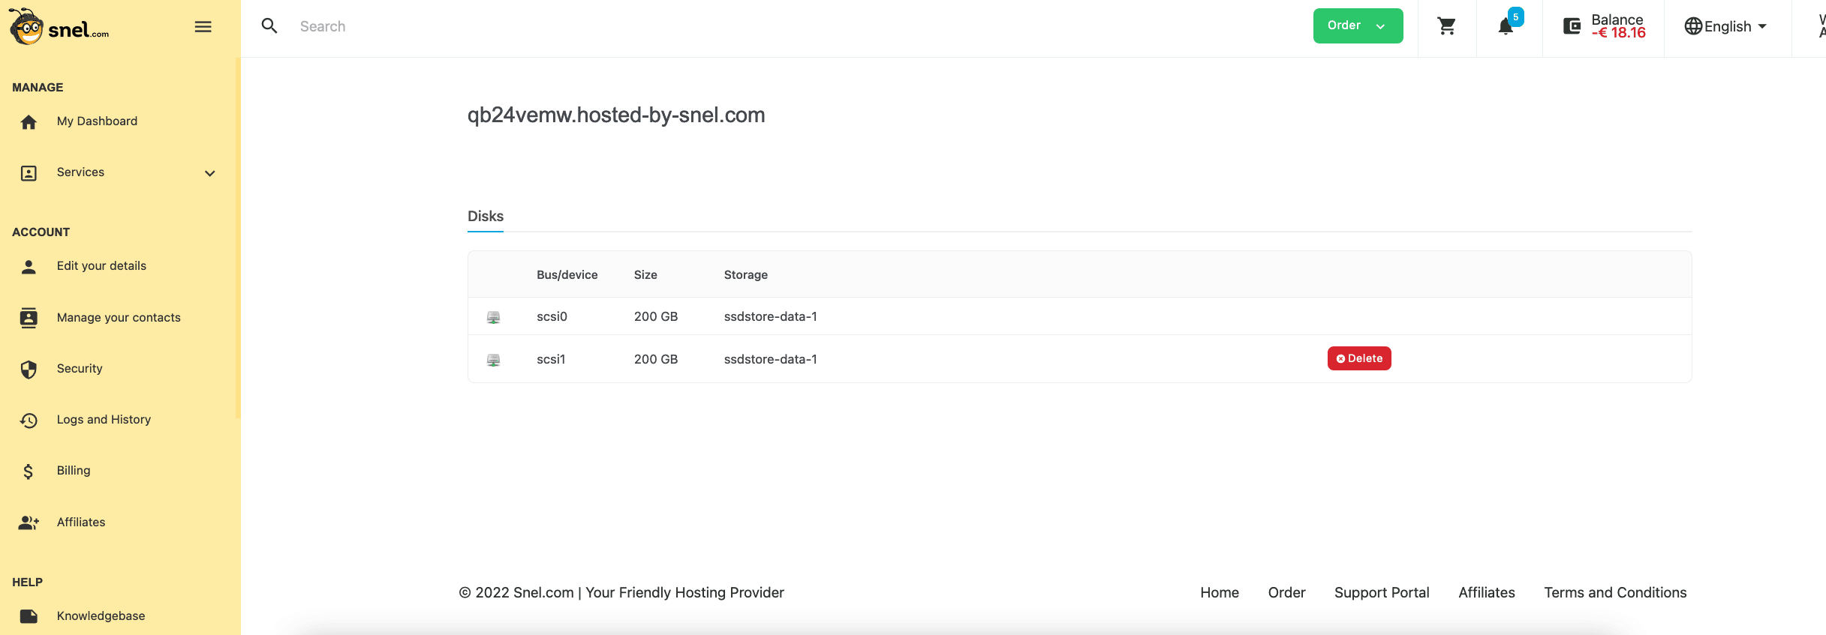Open the English language dropdown
Image resolution: width=1826 pixels, height=635 pixels.
coord(1726,26)
